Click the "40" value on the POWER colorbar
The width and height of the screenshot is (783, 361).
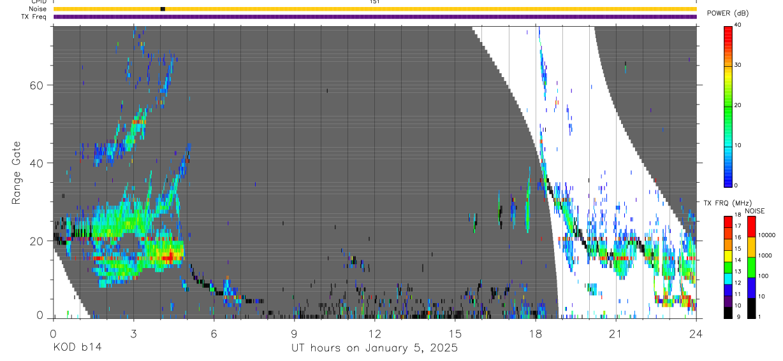(x=738, y=25)
